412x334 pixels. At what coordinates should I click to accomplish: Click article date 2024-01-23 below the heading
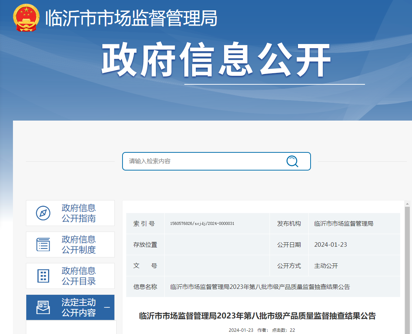[241, 330]
